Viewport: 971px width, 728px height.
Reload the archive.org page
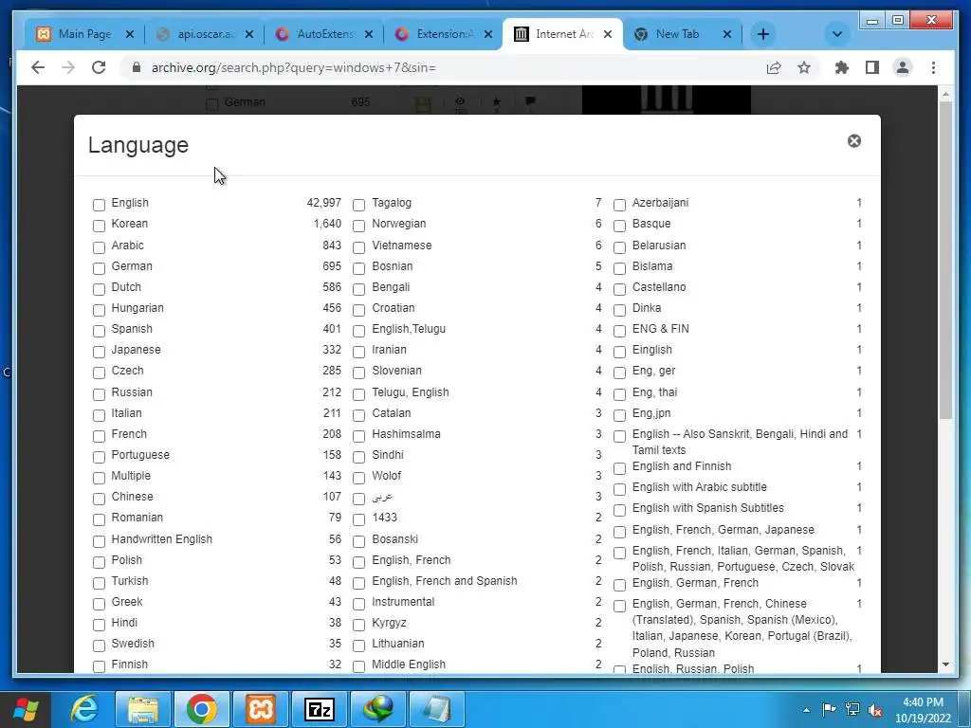99,67
